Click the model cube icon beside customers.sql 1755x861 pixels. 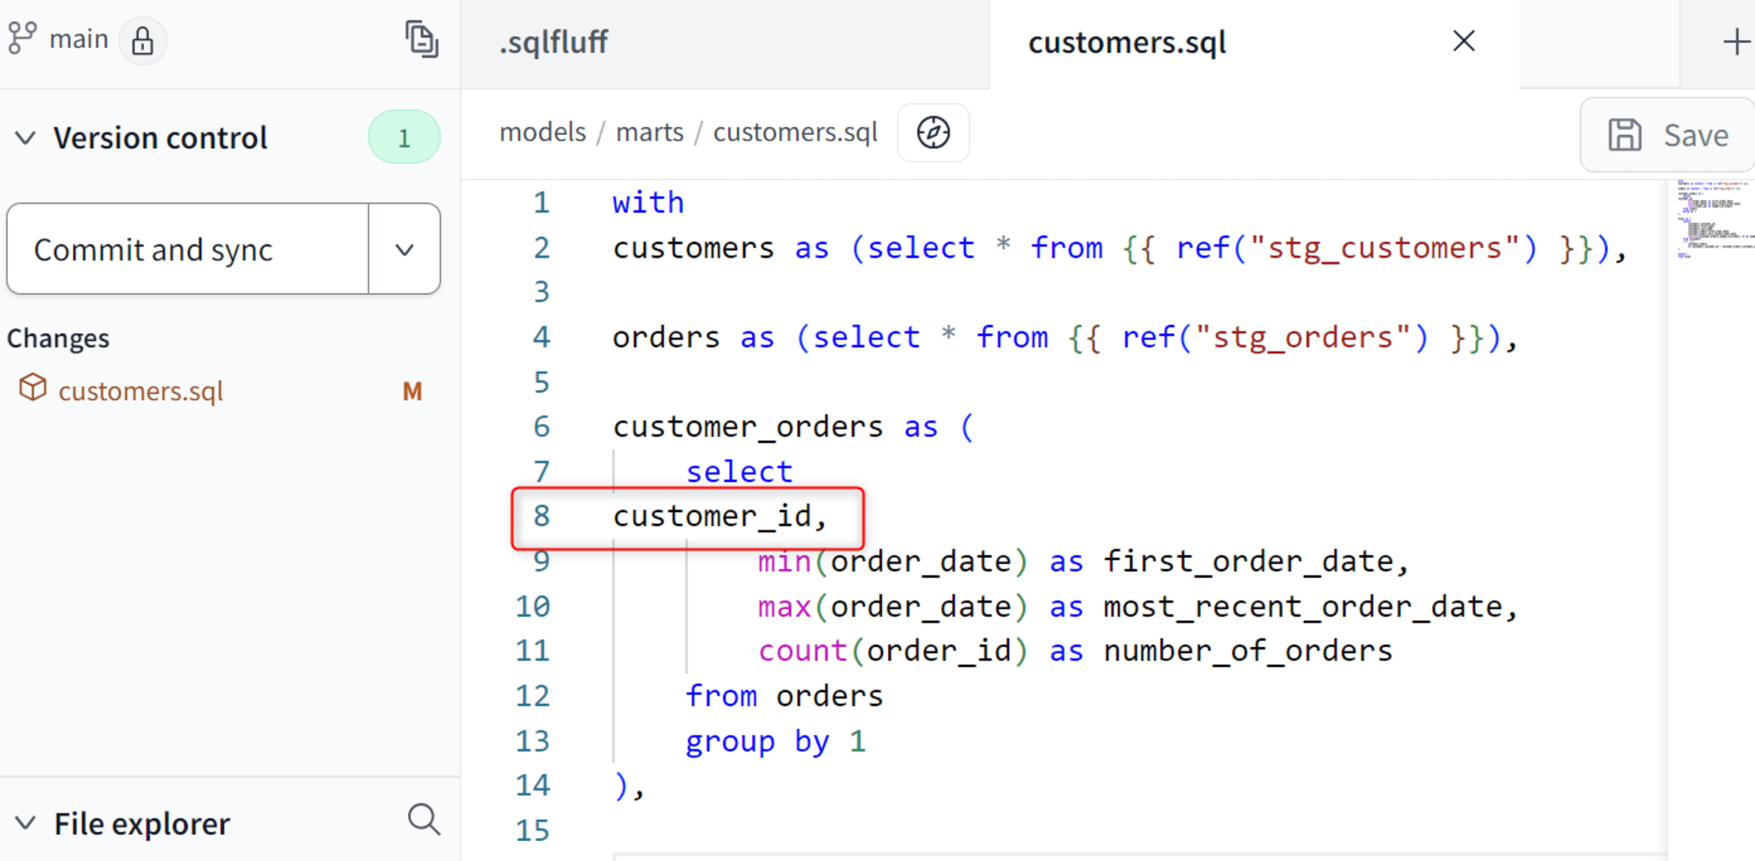click(32, 388)
